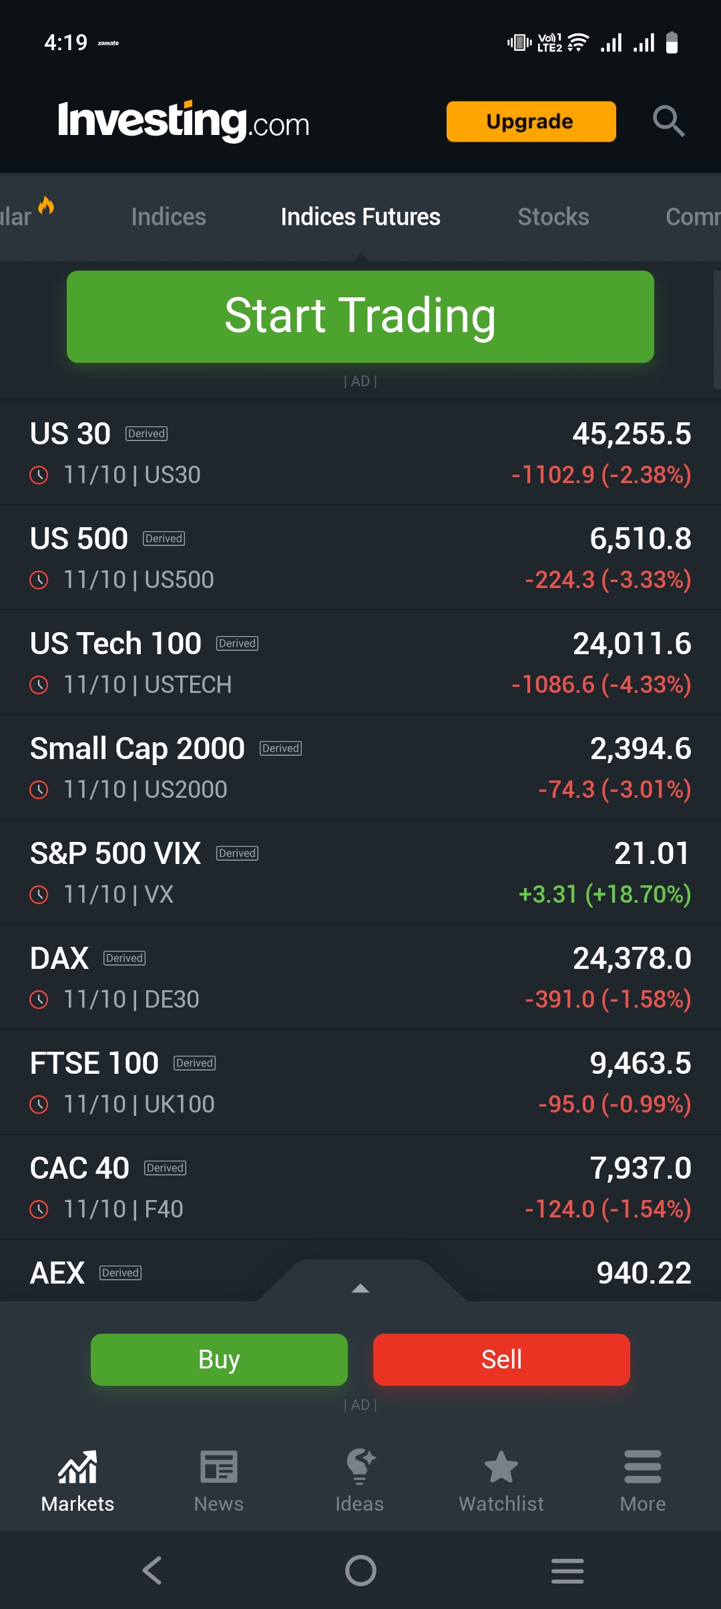Image resolution: width=721 pixels, height=1609 pixels.
Task: Open the News icon in bottom bar
Action: (x=219, y=1467)
